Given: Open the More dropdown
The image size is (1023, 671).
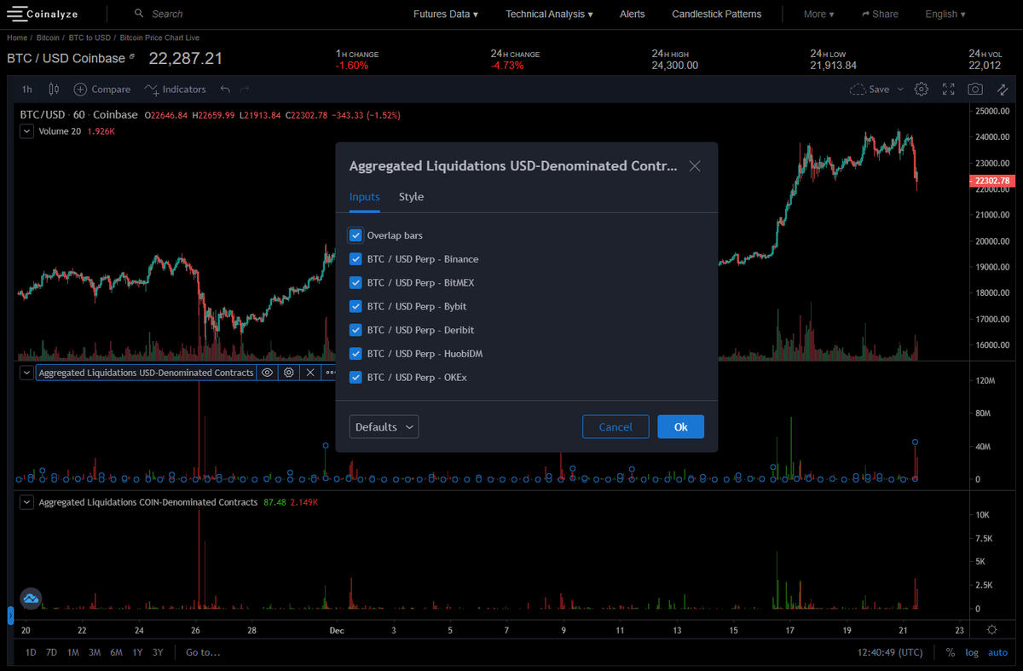Looking at the screenshot, I should 819,14.
